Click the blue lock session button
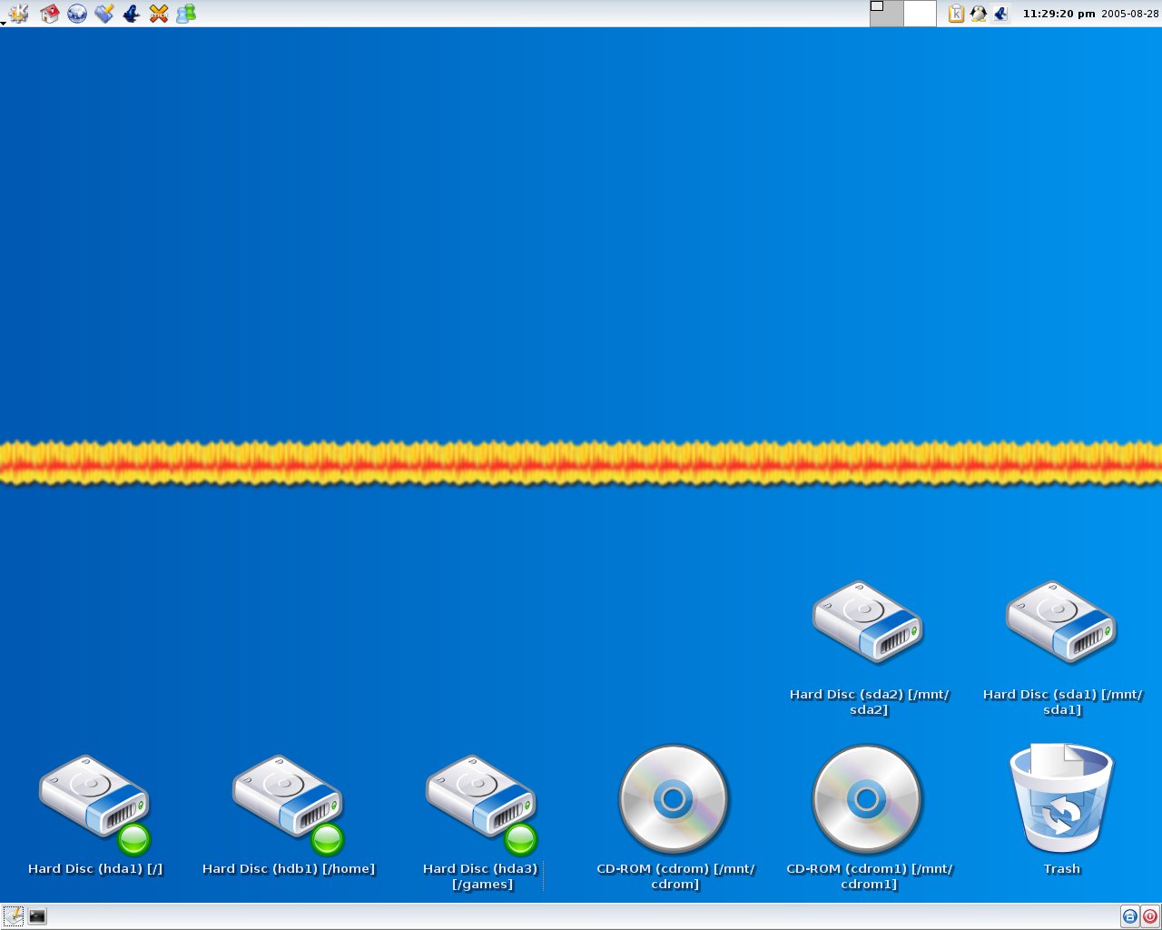Screen dimensions: 1162x930 point(1130,915)
